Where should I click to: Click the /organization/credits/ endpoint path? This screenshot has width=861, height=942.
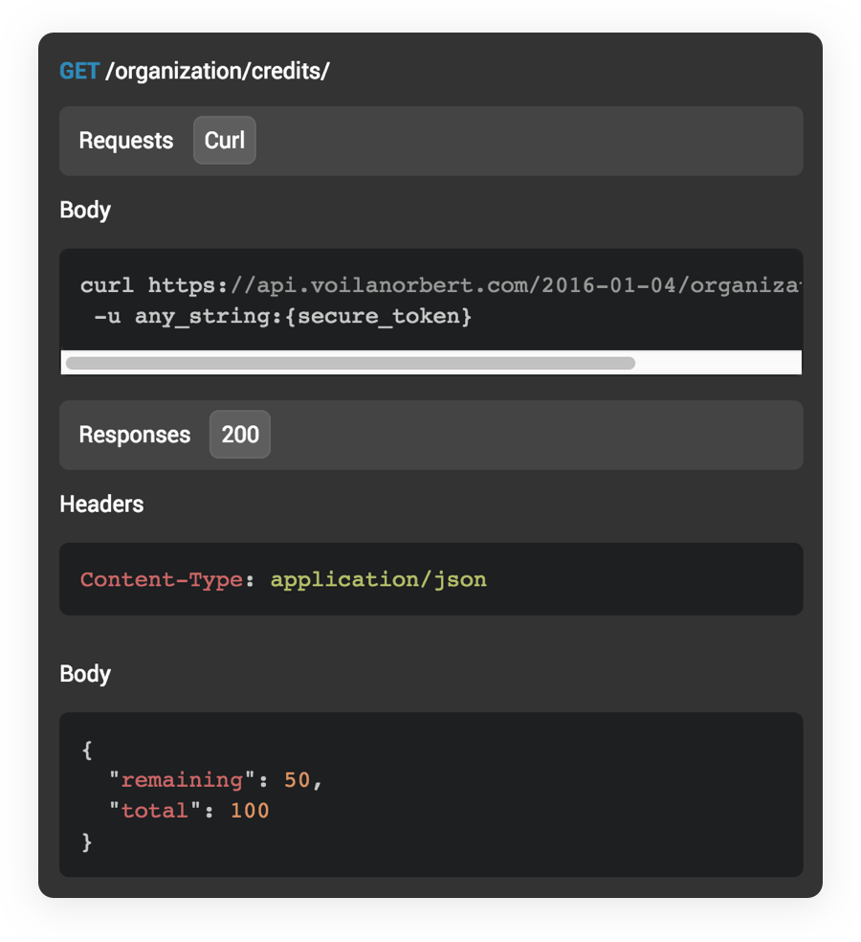217,72
